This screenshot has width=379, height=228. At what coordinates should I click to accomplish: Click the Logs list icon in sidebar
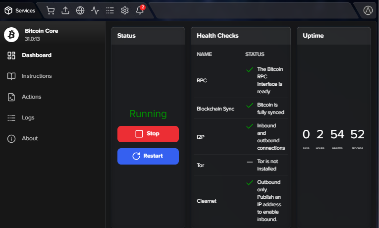(x=11, y=118)
